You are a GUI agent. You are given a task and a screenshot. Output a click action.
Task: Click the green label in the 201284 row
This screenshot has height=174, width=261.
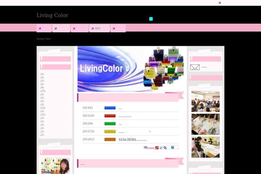click(110, 124)
